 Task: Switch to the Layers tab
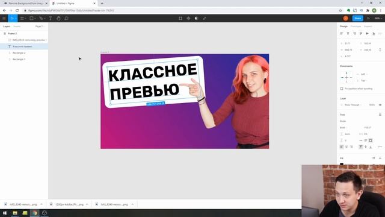tap(7, 27)
